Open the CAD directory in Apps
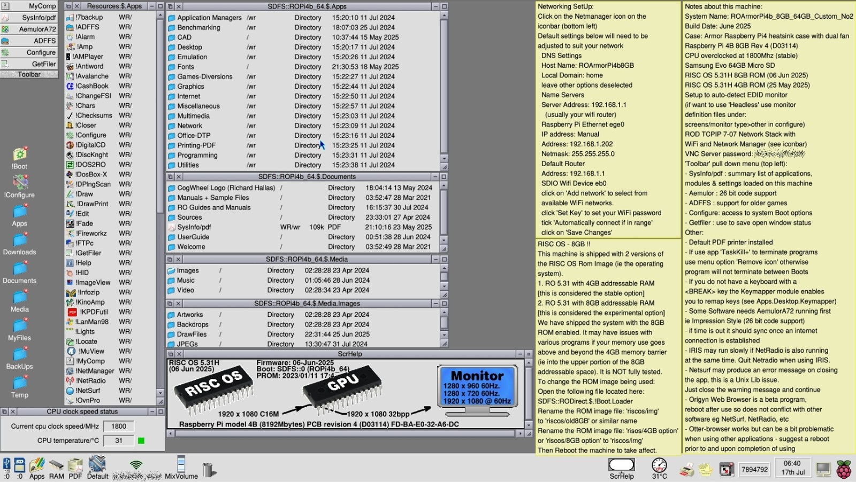 coord(180,37)
